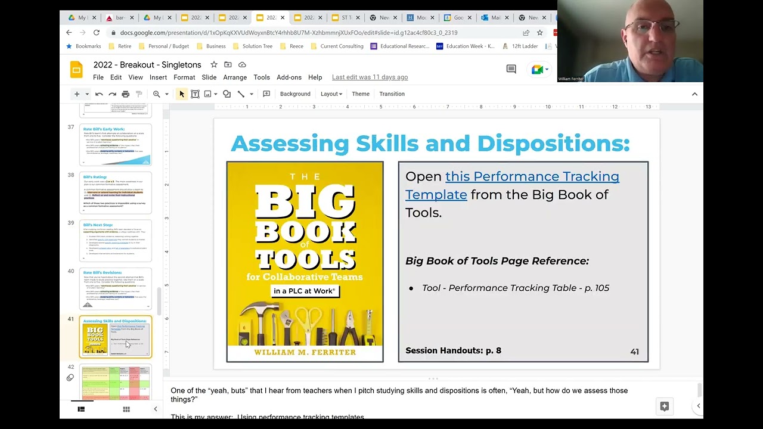Click the new slide plus button

click(76, 94)
